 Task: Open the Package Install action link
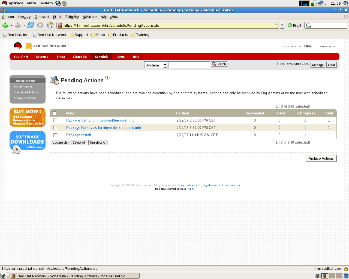79,135
